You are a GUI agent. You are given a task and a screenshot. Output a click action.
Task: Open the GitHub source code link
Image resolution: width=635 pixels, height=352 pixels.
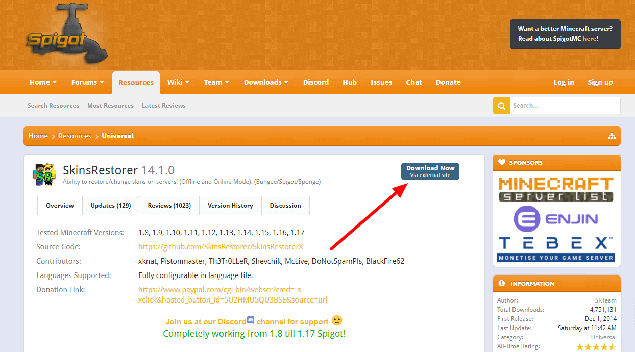point(221,247)
